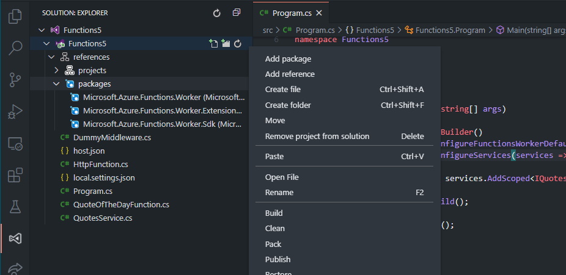Image resolution: width=566 pixels, height=275 pixels.
Task: Open Run and Debug view
Action: 15,111
